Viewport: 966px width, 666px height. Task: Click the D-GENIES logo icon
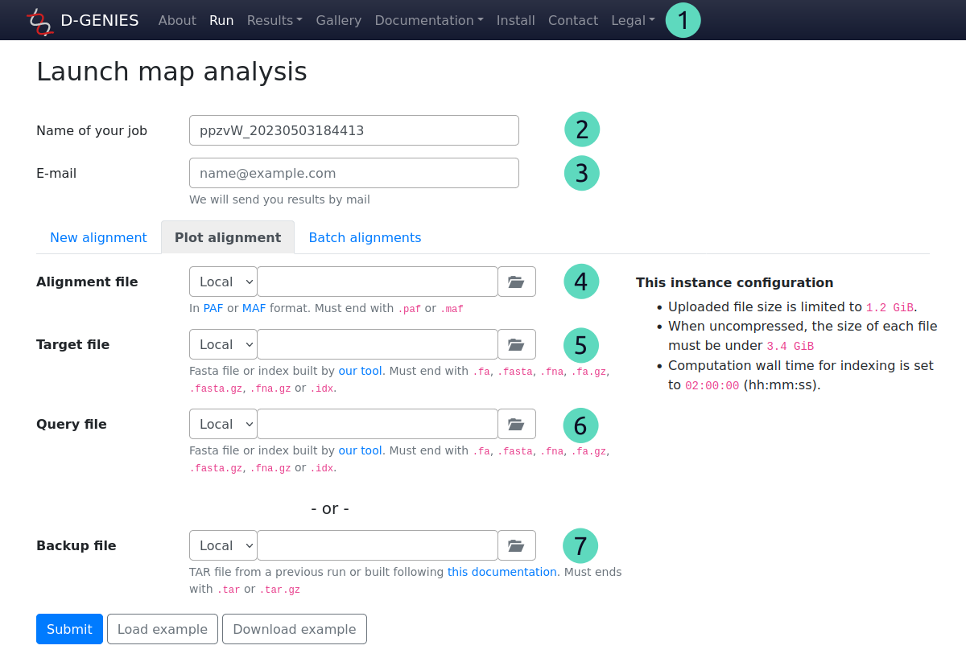[39, 21]
